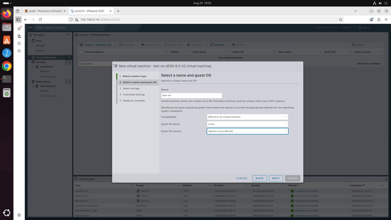Open the Help dropdown in ESXi header
This screenshot has width=391, height=220.
(347, 28)
